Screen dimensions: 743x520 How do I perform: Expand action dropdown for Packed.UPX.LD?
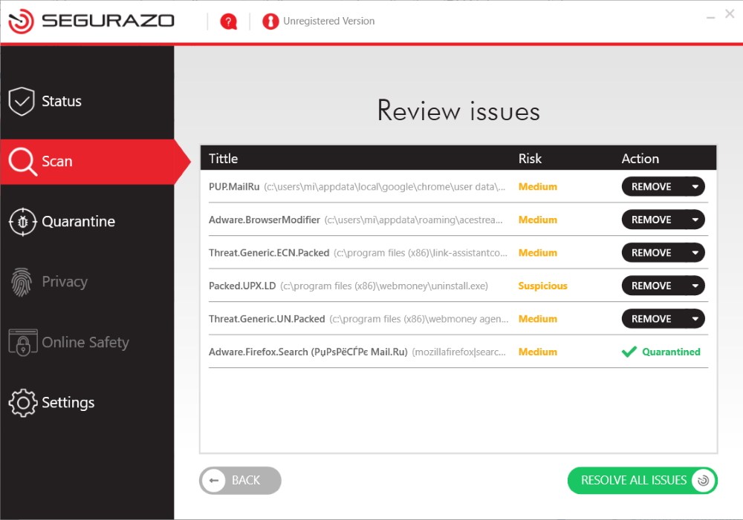tap(695, 286)
